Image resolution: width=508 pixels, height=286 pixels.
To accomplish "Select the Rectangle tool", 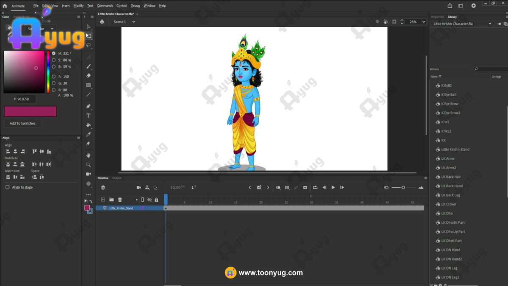I will click(88, 85).
